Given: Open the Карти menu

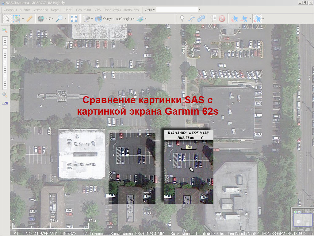Looking at the screenshot, I should tap(56, 10).
